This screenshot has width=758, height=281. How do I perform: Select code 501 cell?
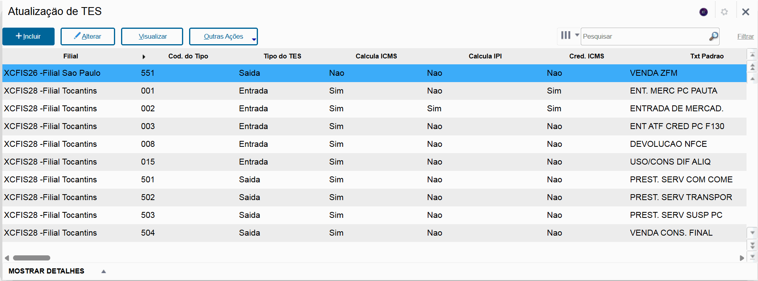click(148, 180)
